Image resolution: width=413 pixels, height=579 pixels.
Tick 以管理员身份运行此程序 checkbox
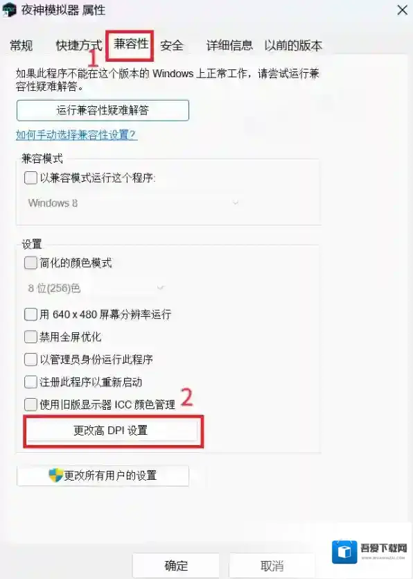(x=30, y=359)
